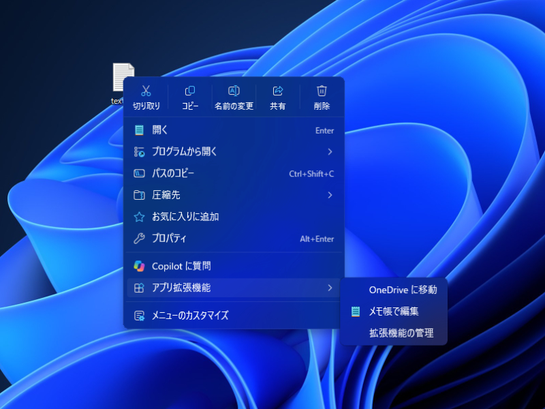Click the notepad icon beside メモ帳で編集

point(356,312)
